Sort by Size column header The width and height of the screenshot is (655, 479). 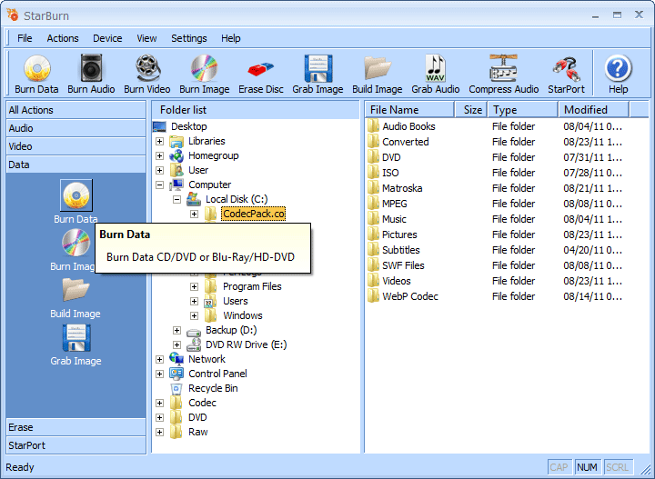tap(471, 110)
